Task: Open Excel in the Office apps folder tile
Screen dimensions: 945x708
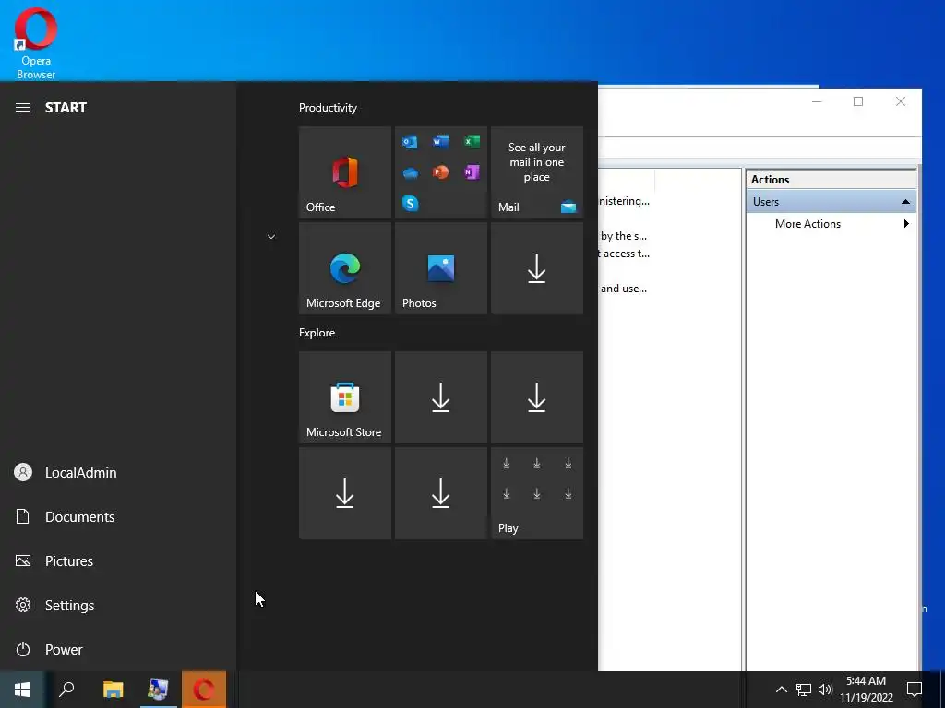Action: click(x=472, y=141)
